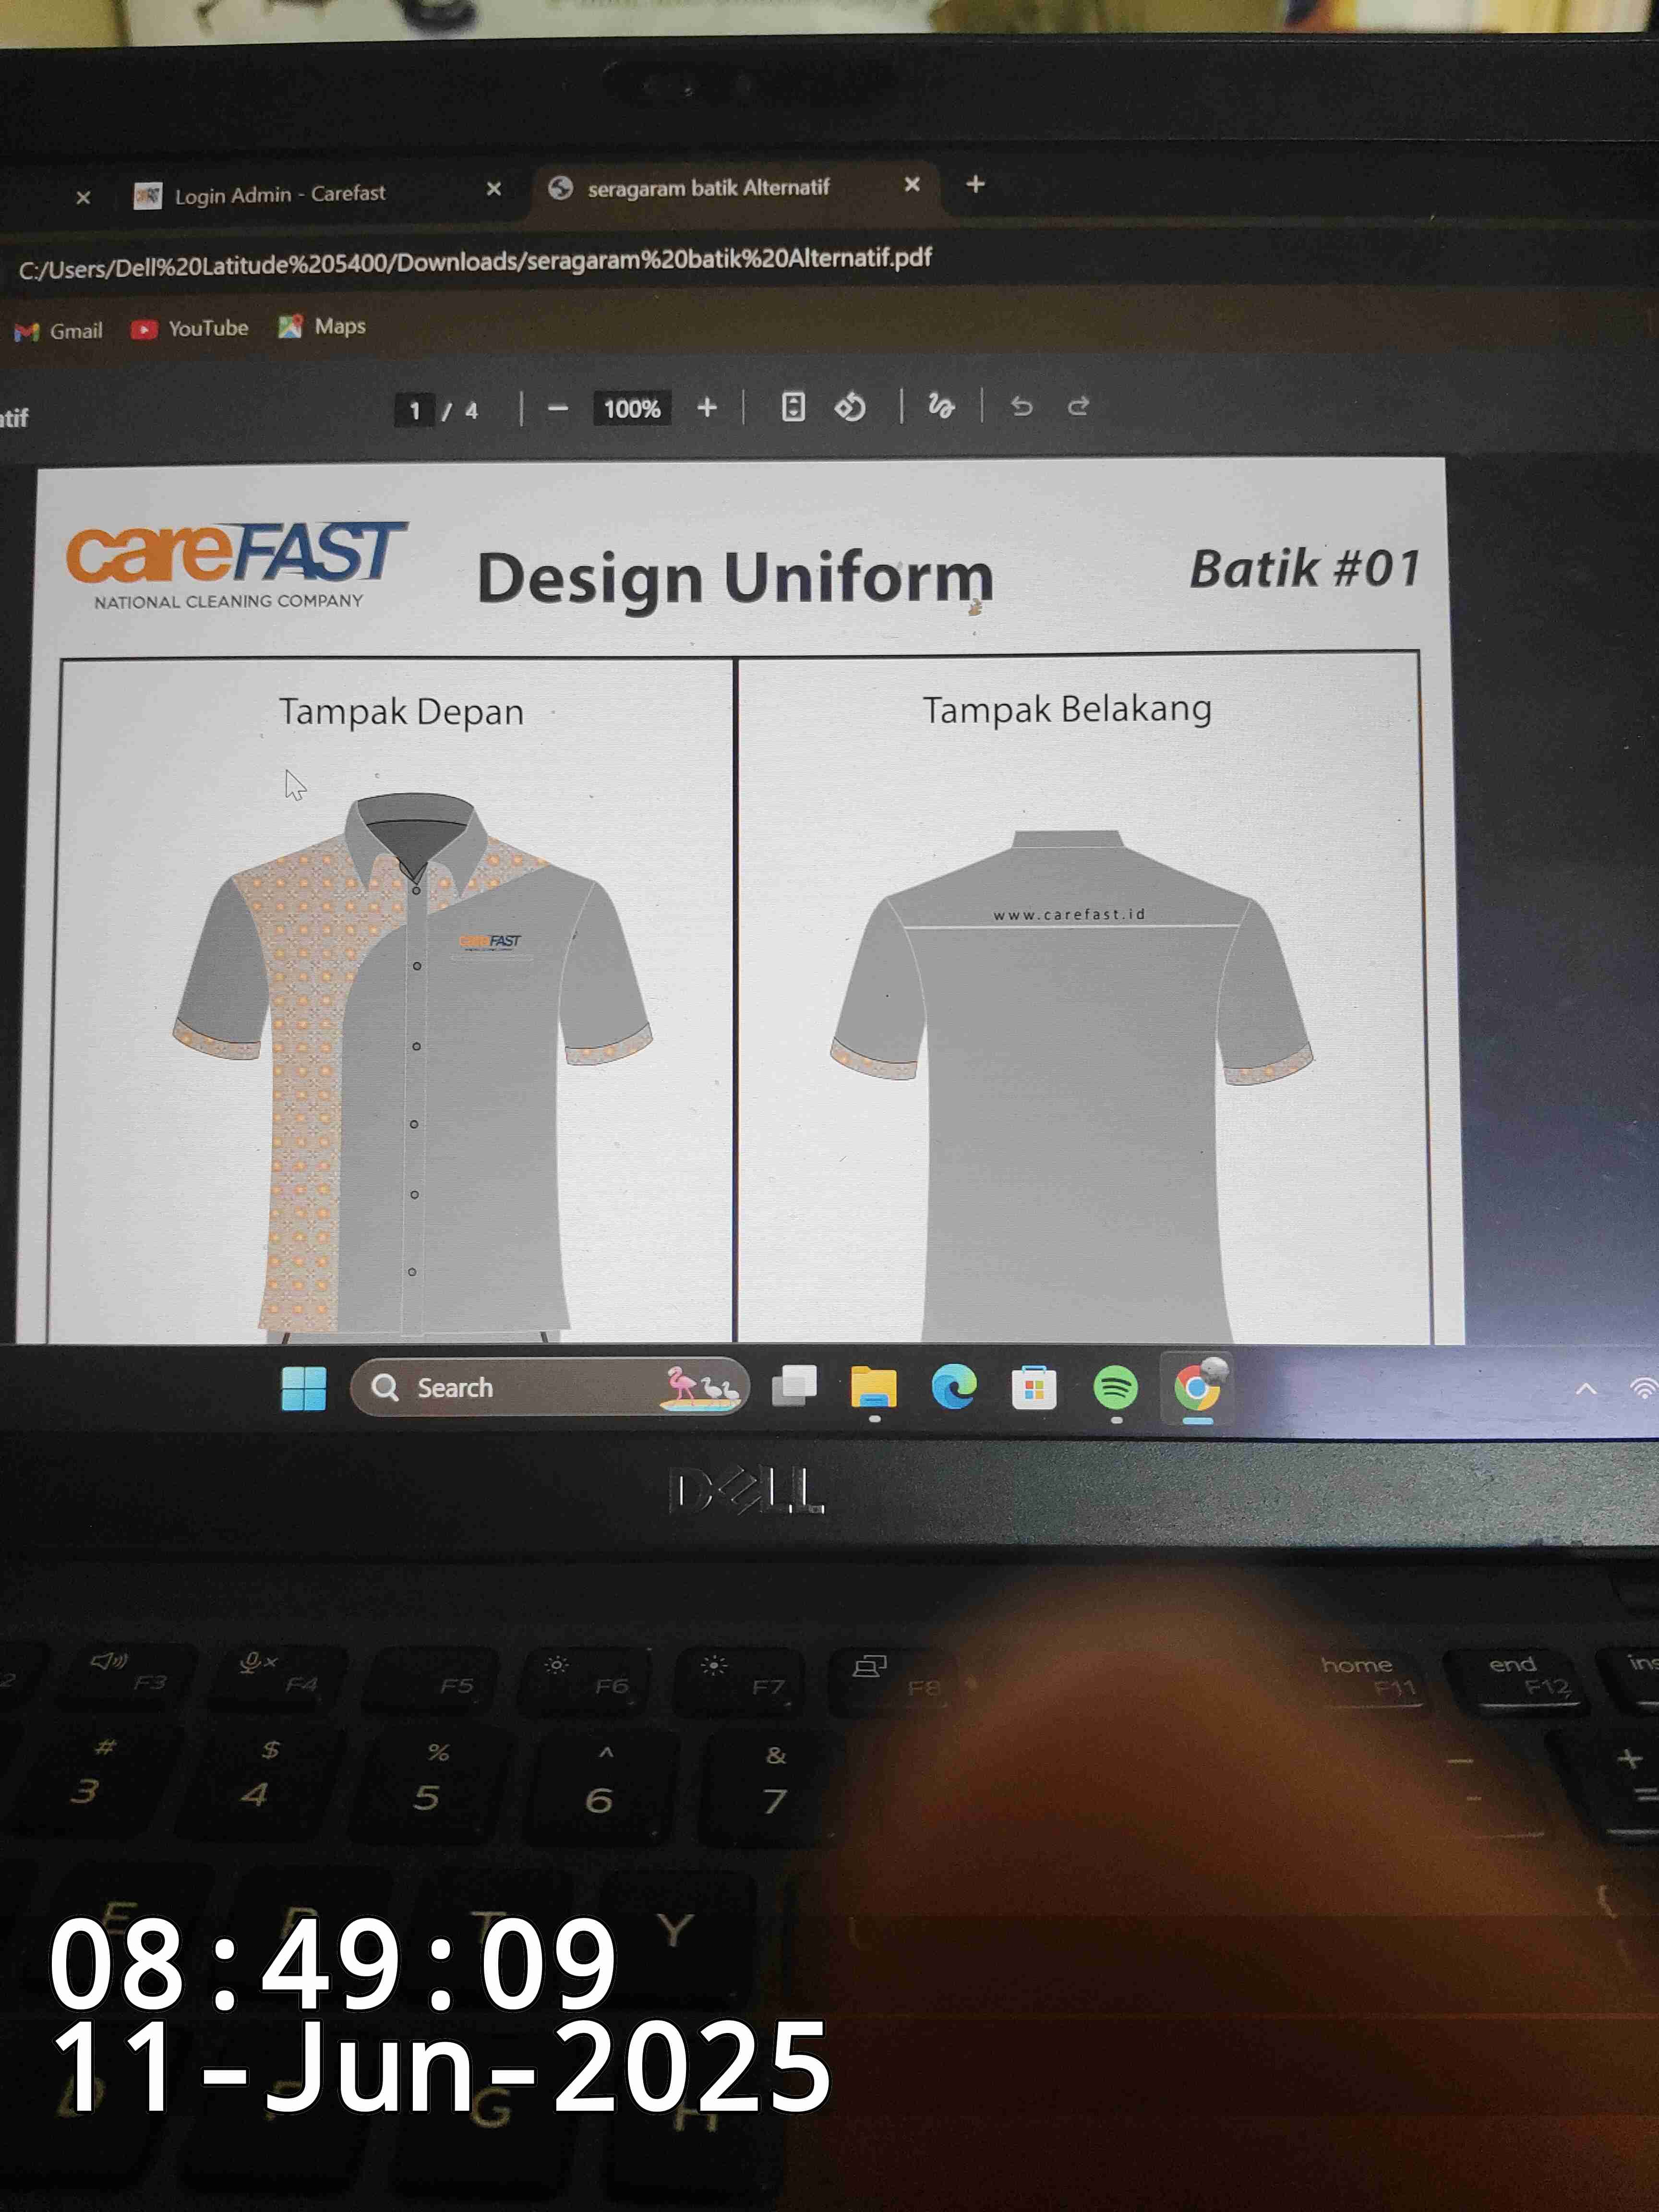Open a new browser tab
Viewport: 1659px width, 2212px height.
click(x=976, y=184)
